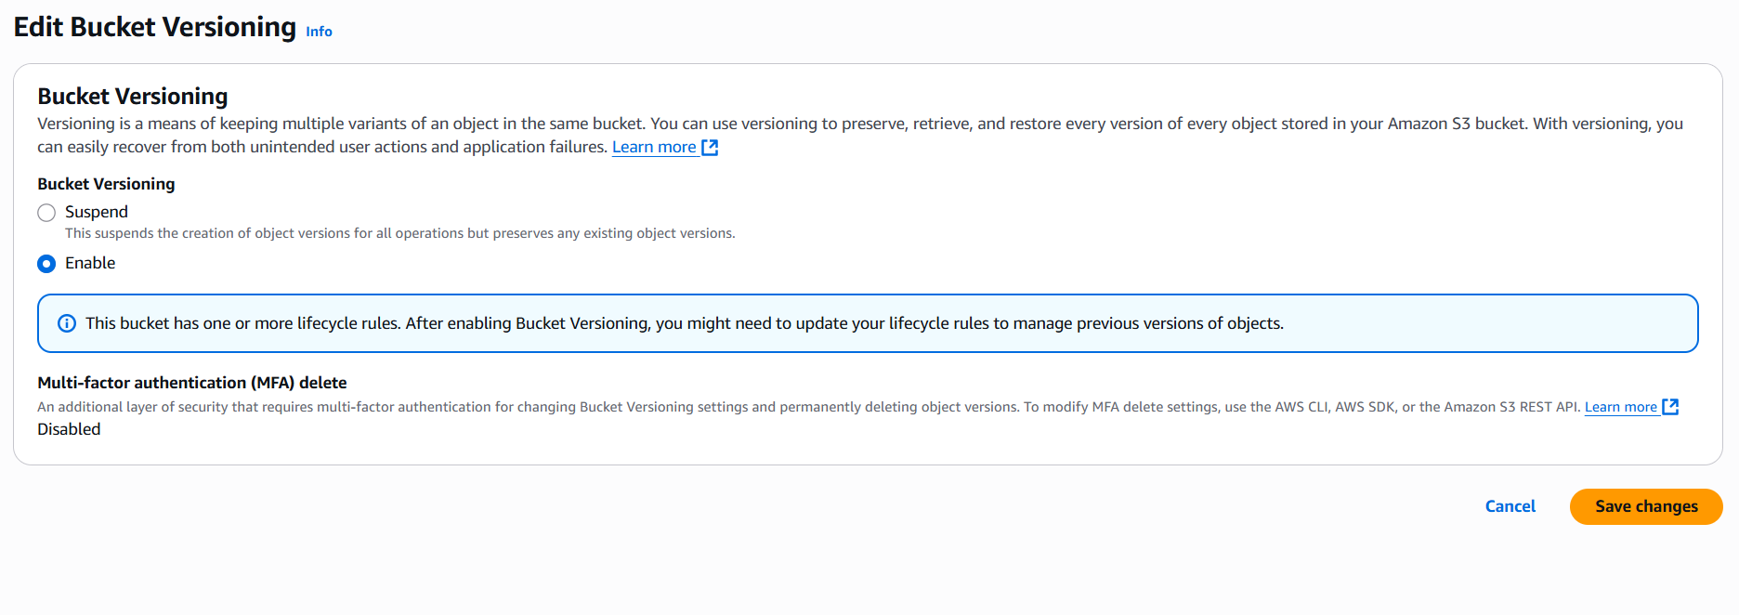Click the Suspend option description text
The image size is (1739, 615).
(x=399, y=233)
